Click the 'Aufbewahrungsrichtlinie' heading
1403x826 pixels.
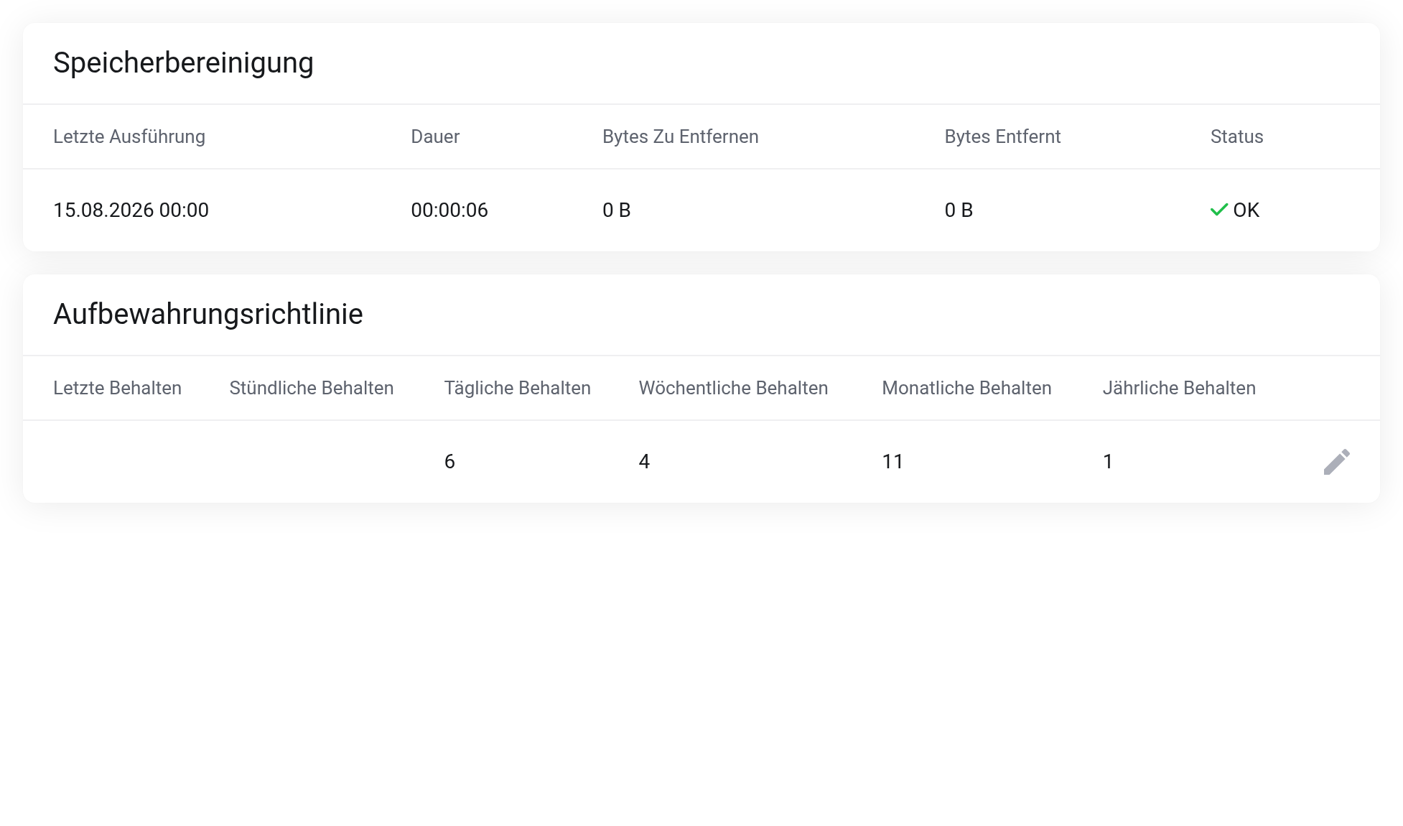[x=208, y=315]
